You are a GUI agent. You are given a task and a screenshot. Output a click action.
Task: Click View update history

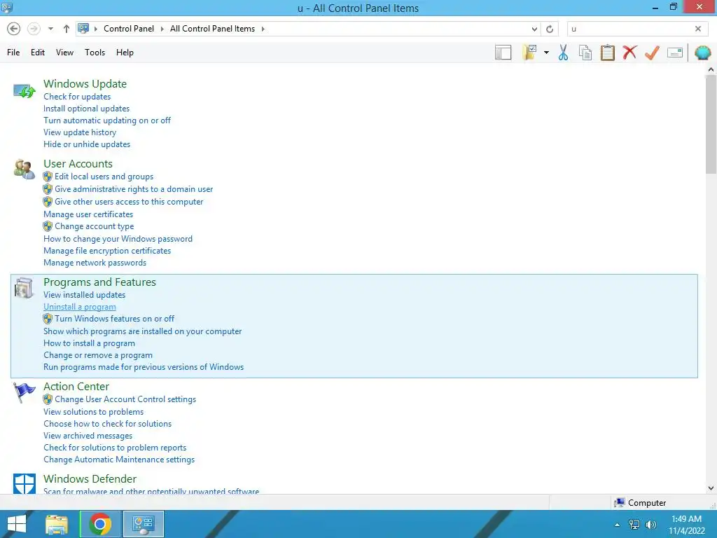[80, 132]
